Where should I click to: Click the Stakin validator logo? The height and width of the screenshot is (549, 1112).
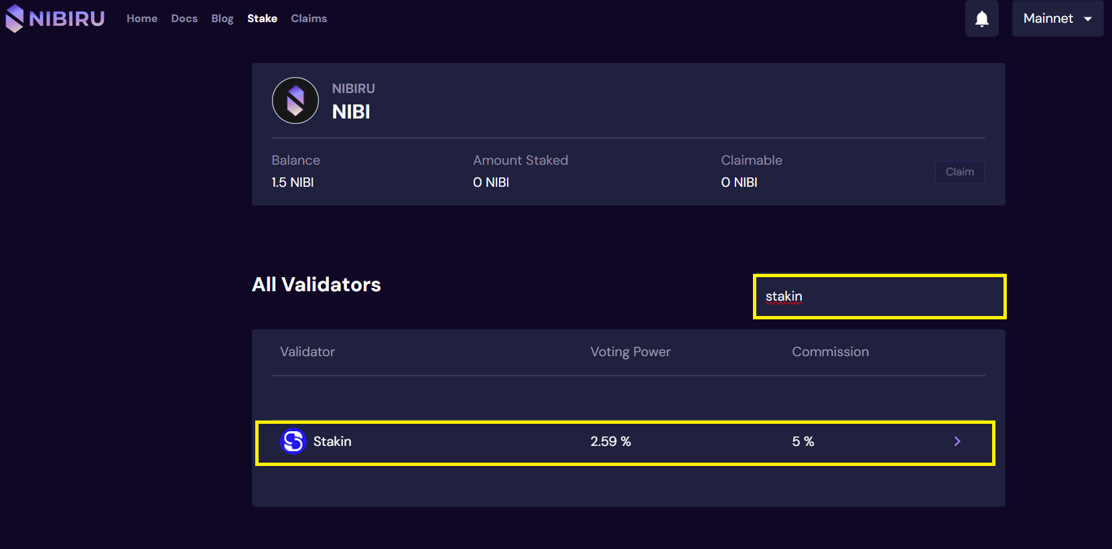(293, 441)
